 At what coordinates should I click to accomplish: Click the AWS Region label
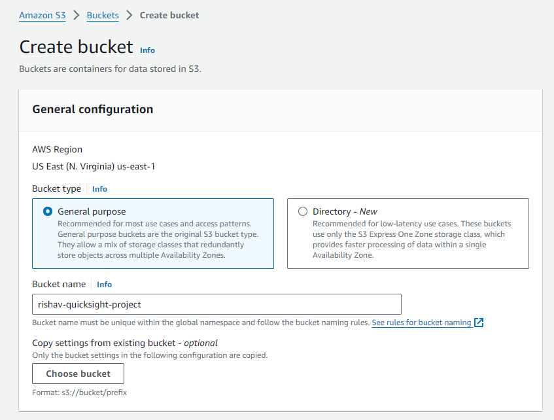point(58,150)
